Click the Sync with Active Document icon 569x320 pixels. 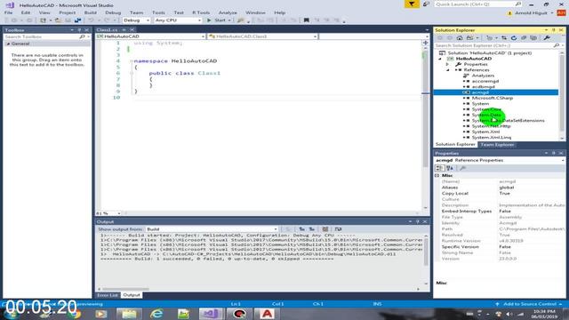[x=504, y=37]
